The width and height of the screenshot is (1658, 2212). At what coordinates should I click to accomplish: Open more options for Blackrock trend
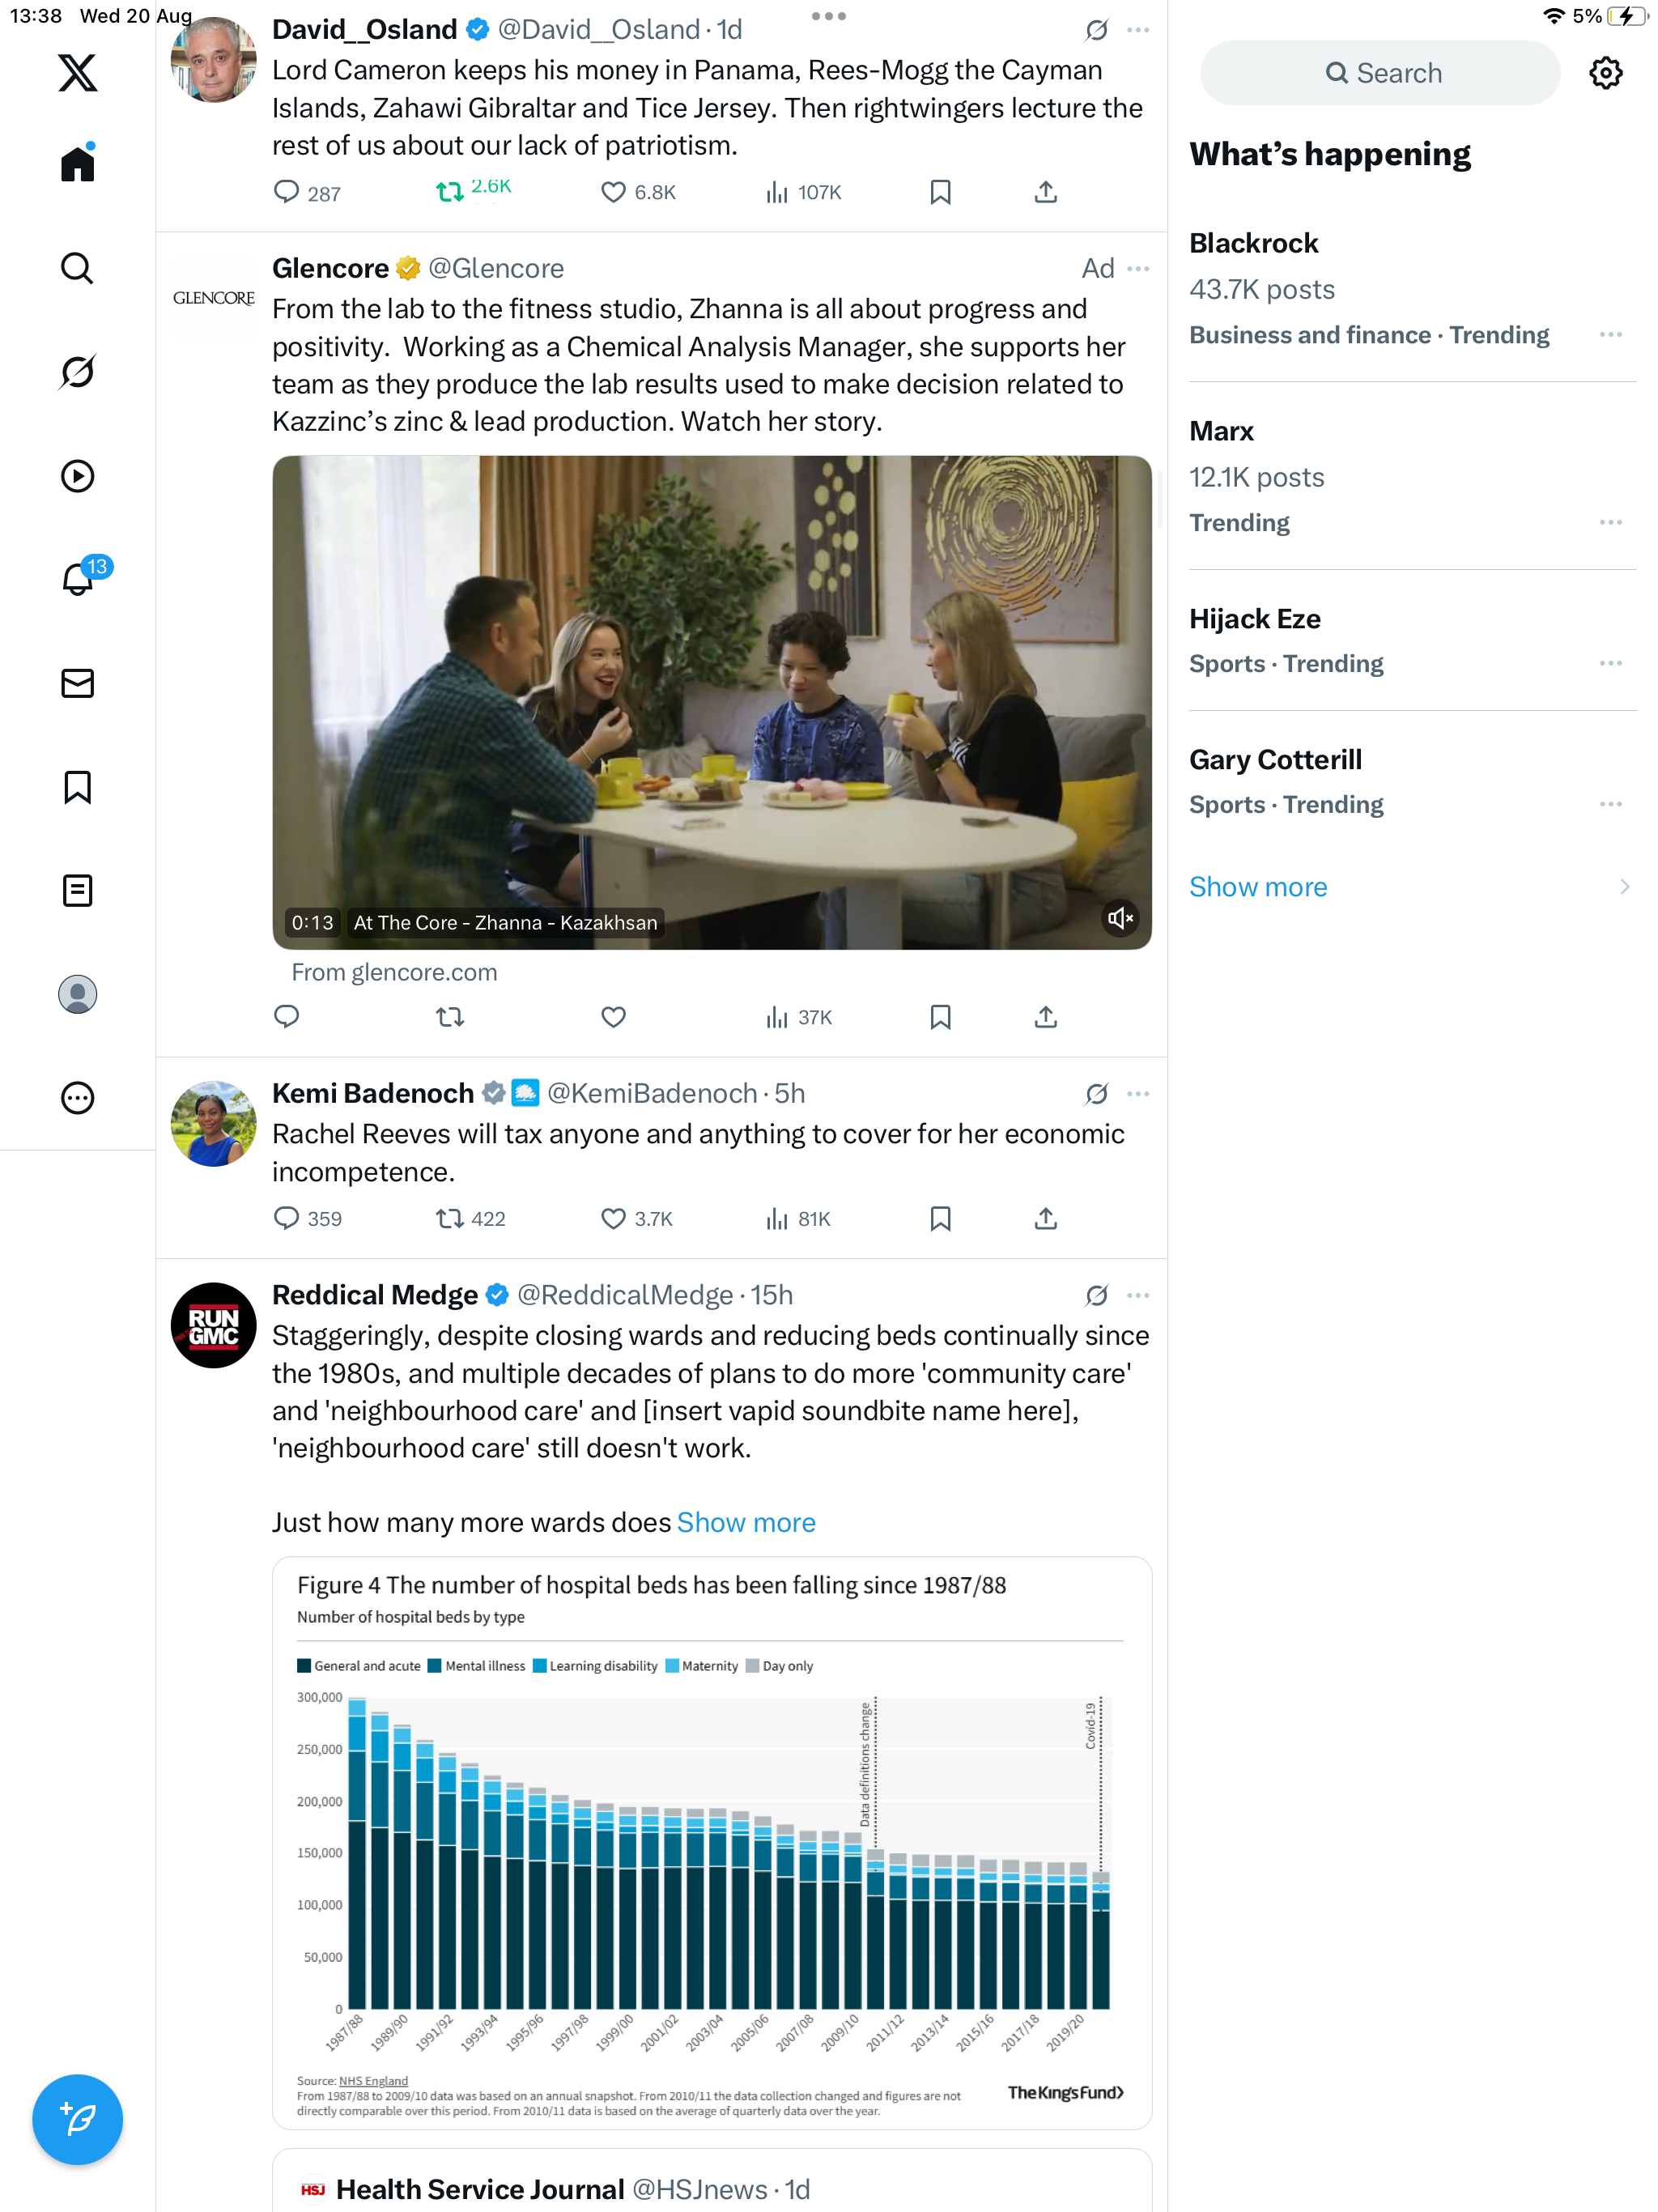point(1610,335)
